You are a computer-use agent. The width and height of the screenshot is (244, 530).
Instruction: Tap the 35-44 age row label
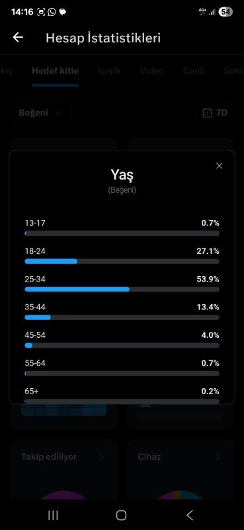tap(35, 307)
